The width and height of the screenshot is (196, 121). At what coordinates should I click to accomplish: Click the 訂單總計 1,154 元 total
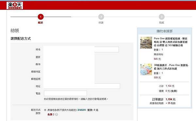(x=164, y=99)
